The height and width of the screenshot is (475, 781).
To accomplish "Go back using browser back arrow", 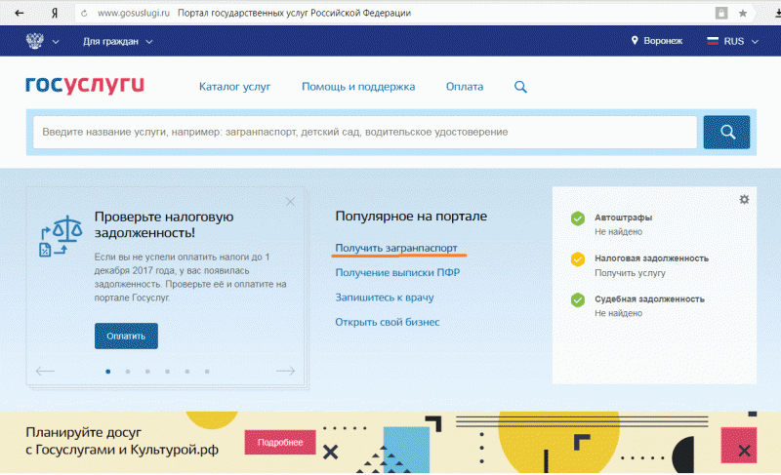I will (x=19, y=13).
